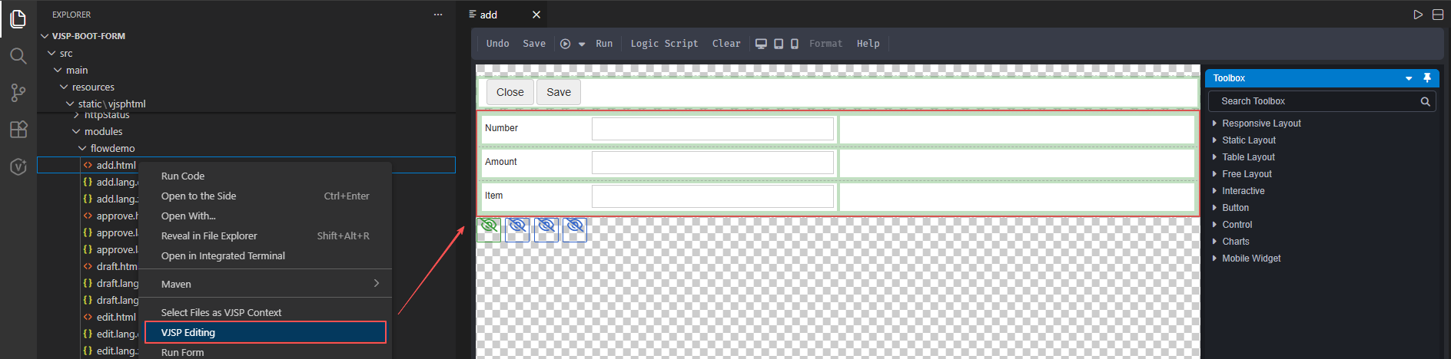Expand the Responsive Layout toolbox group

coord(1260,124)
